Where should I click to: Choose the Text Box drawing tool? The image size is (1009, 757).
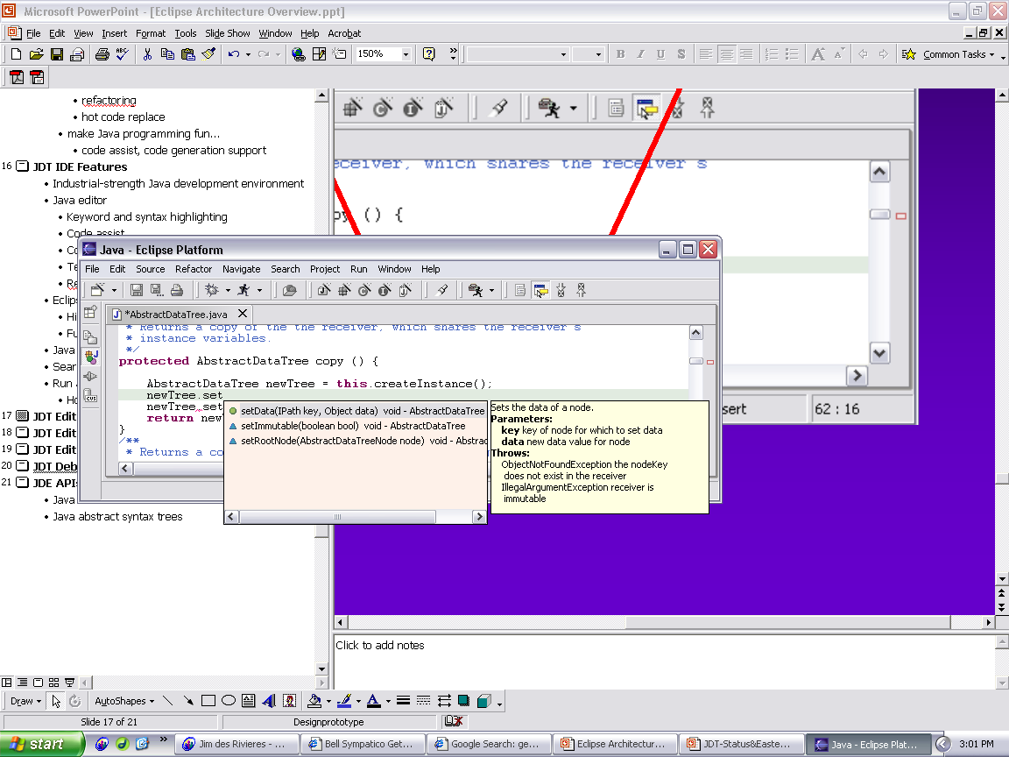point(249,701)
